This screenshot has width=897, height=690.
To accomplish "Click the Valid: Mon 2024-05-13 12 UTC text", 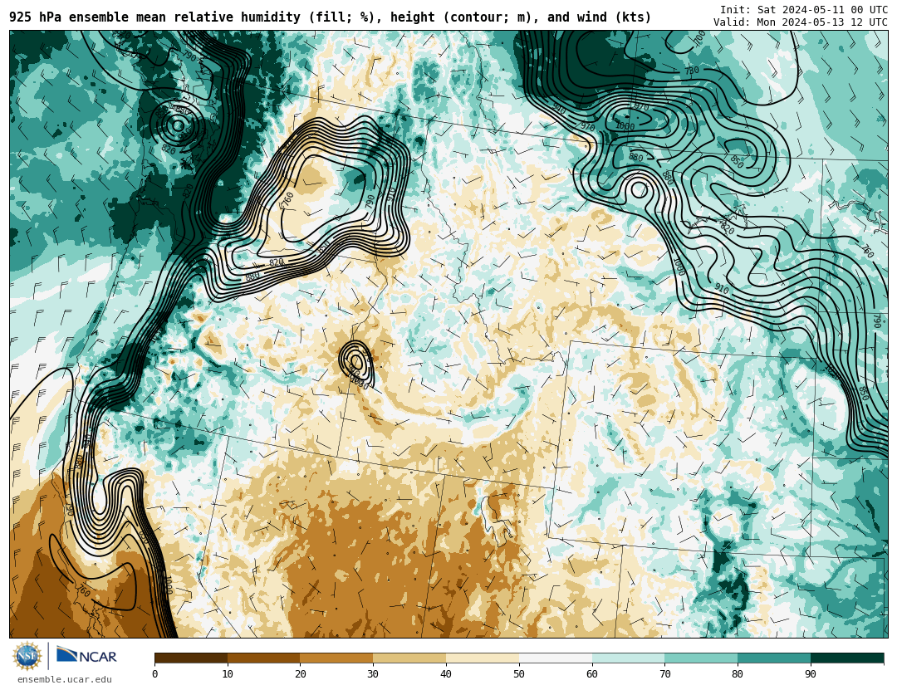I will 801,22.
